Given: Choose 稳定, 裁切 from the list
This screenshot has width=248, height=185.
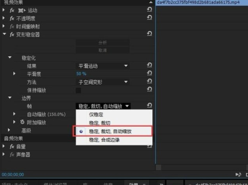Looking at the screenshot, I should click(x=114, y=123).
